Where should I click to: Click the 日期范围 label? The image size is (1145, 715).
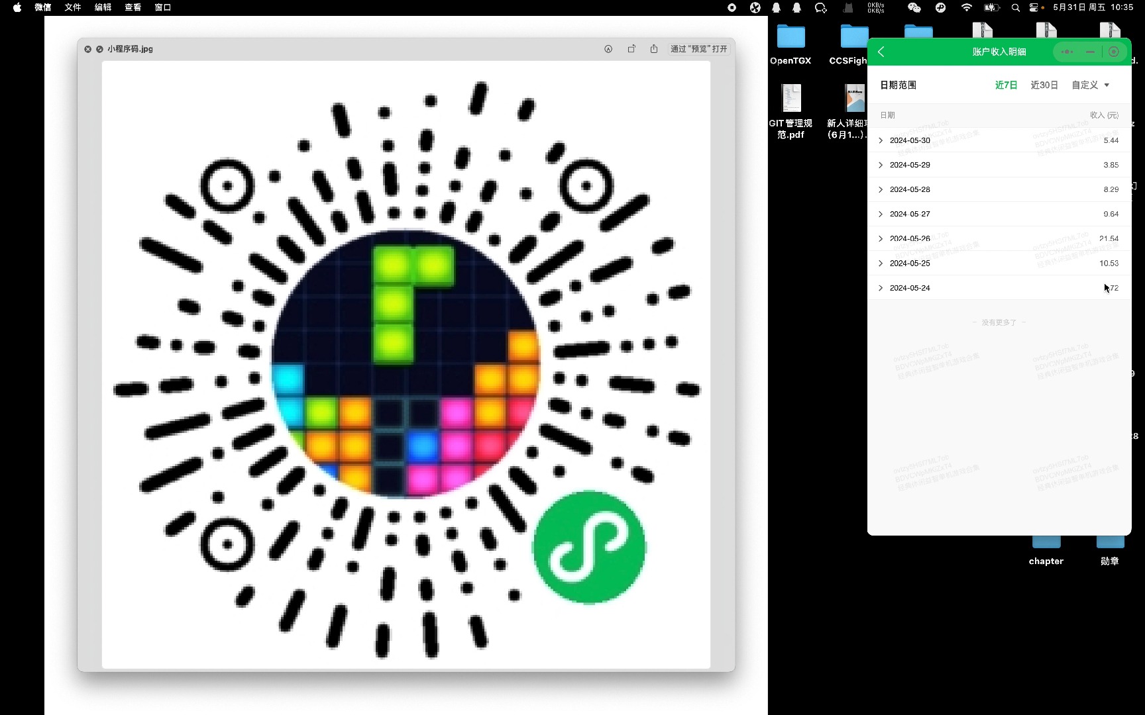(898, 85)
